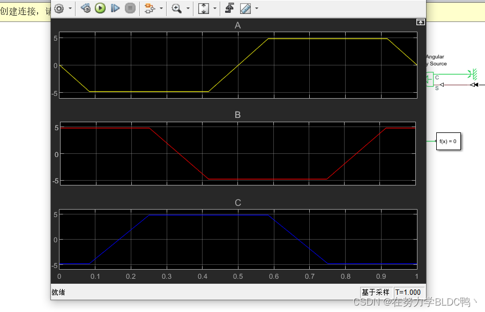The width and height of the screenshot is (485, 312).
Task: Open the triggers icon
Action: pos(229,9)
